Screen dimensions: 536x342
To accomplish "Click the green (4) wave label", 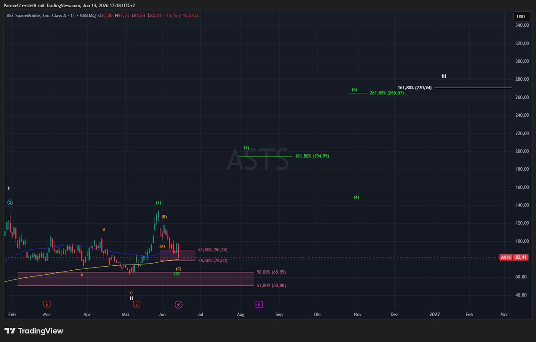I will click(356, 197).
